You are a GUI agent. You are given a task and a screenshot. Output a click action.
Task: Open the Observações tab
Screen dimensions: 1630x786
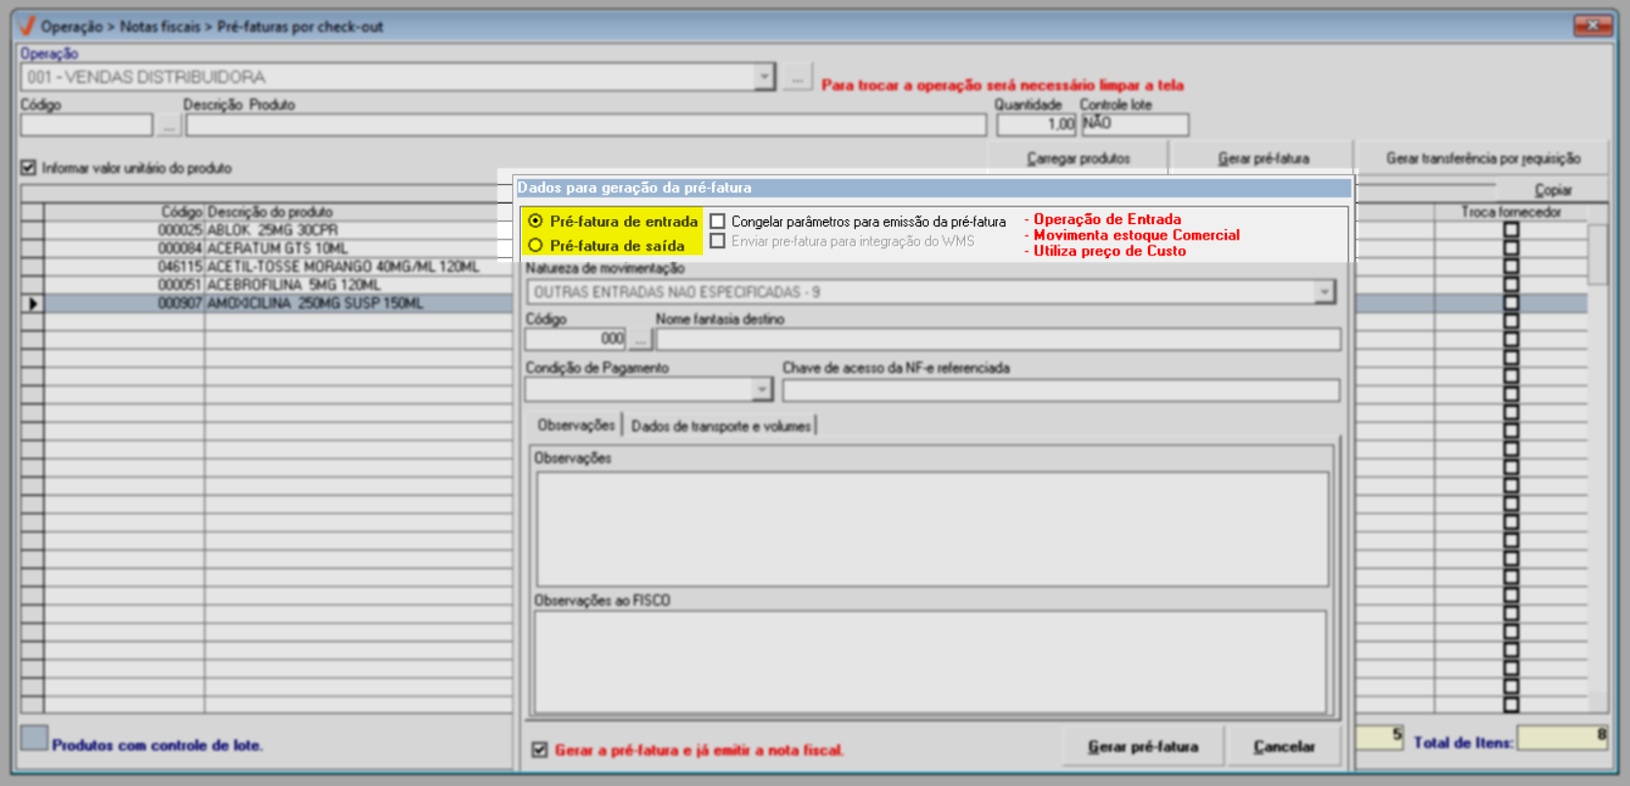coord(575,425)
